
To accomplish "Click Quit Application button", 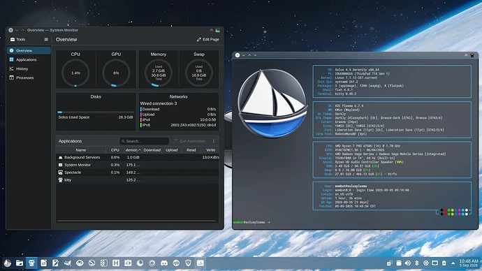I will (x=190, y=141).
